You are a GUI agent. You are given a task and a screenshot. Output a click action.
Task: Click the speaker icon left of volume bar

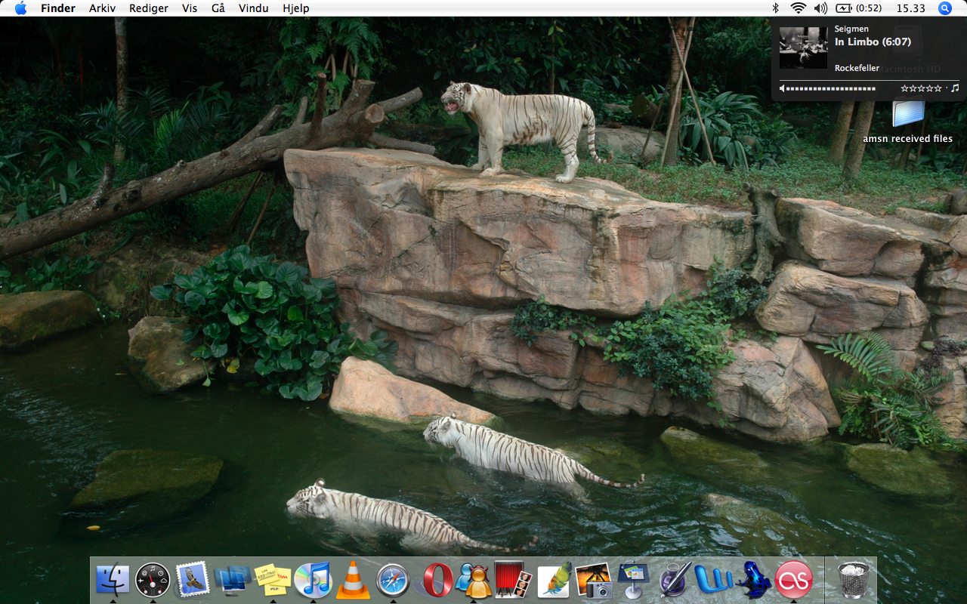click(783, 88)
